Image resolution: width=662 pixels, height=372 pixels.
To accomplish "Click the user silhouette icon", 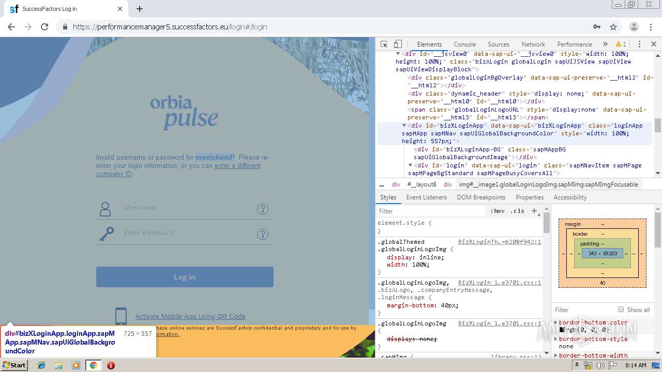I will pyautogui.click(x=106, y=209).
